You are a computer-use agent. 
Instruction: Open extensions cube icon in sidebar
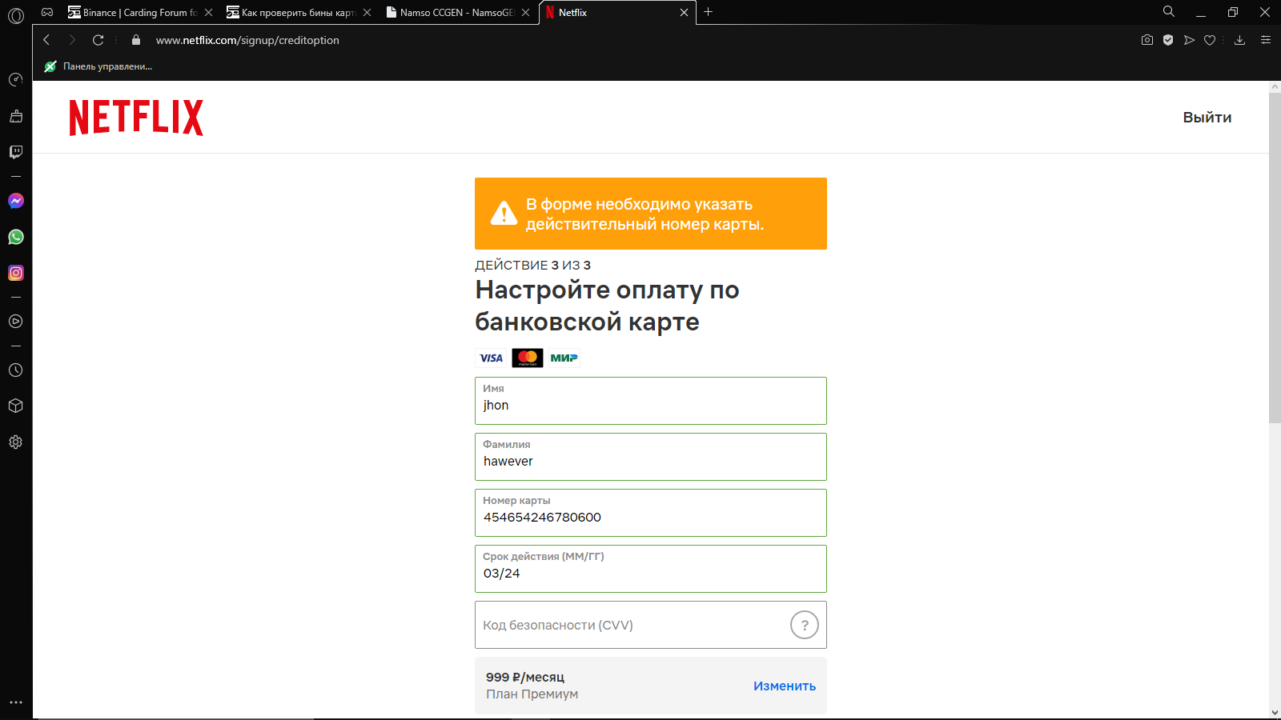(x=16, y=406)
